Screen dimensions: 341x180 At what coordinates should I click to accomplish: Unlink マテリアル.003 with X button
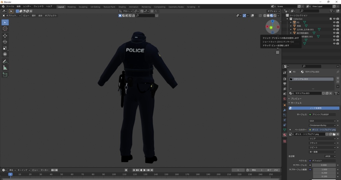[x=331, y=93]
